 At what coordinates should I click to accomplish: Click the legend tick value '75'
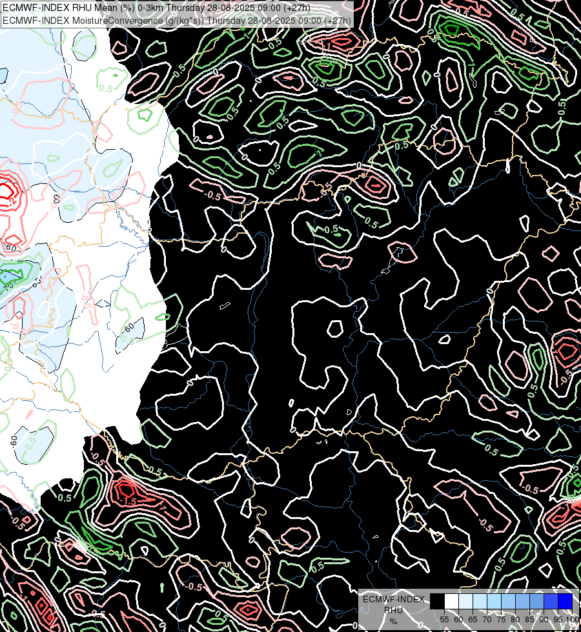[501, 620]
